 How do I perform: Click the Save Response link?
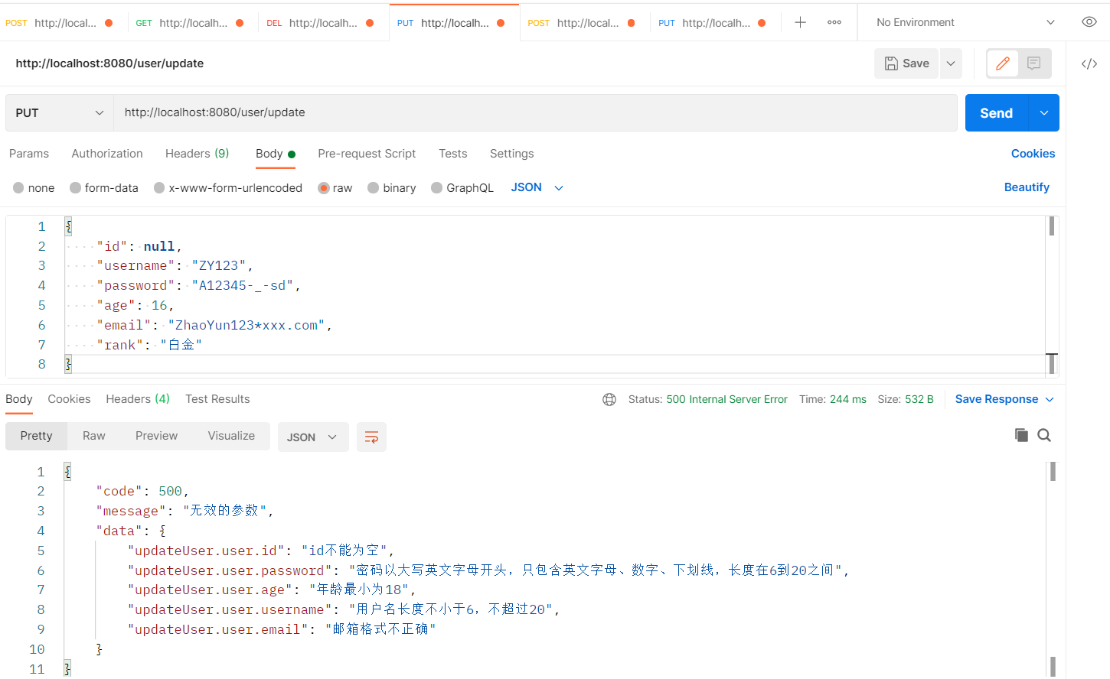click(997, 399)
